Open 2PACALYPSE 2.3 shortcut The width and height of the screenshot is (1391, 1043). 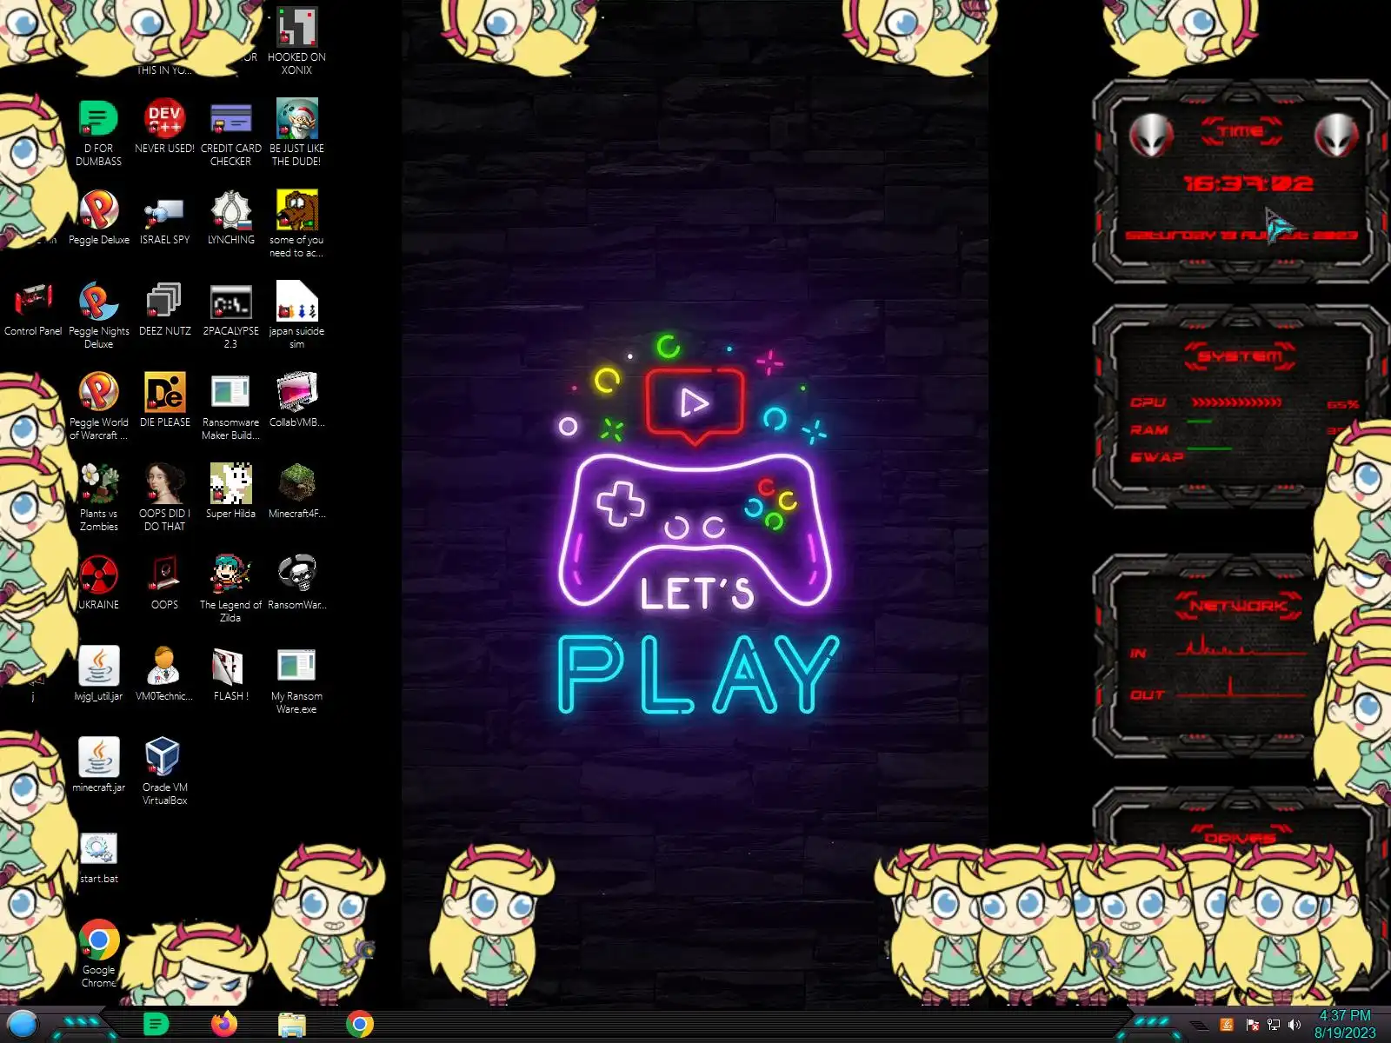point(230,315)
